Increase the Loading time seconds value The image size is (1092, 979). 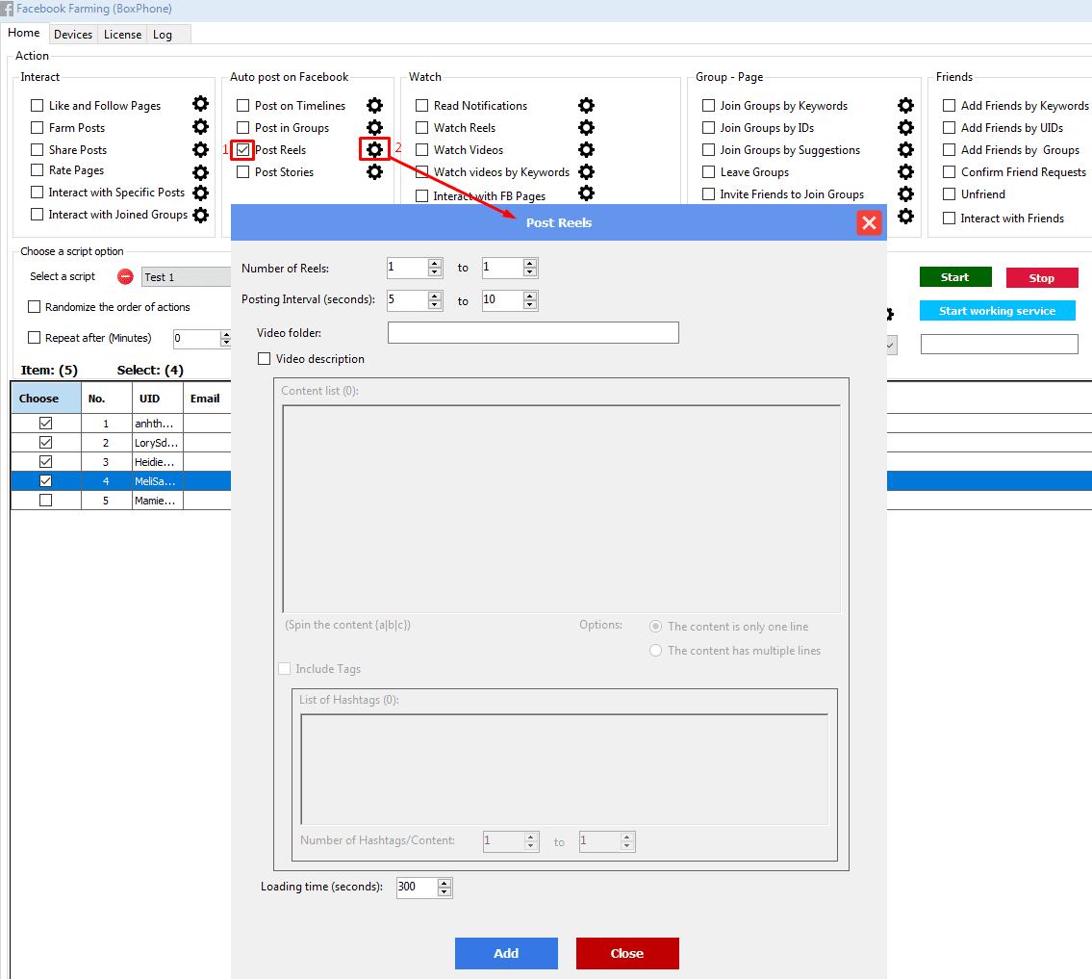click(444, 884)
